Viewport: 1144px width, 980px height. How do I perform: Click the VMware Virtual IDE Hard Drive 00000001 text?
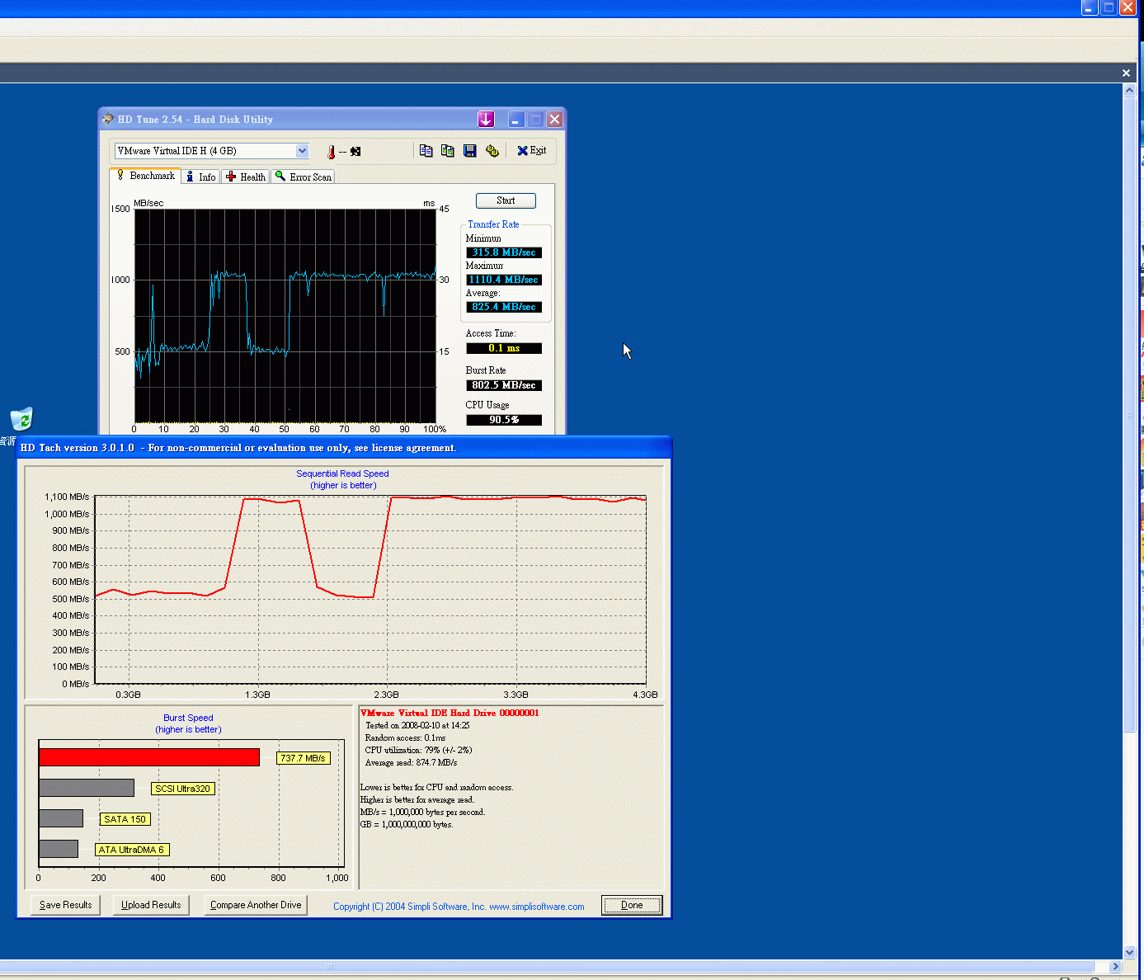450,713
